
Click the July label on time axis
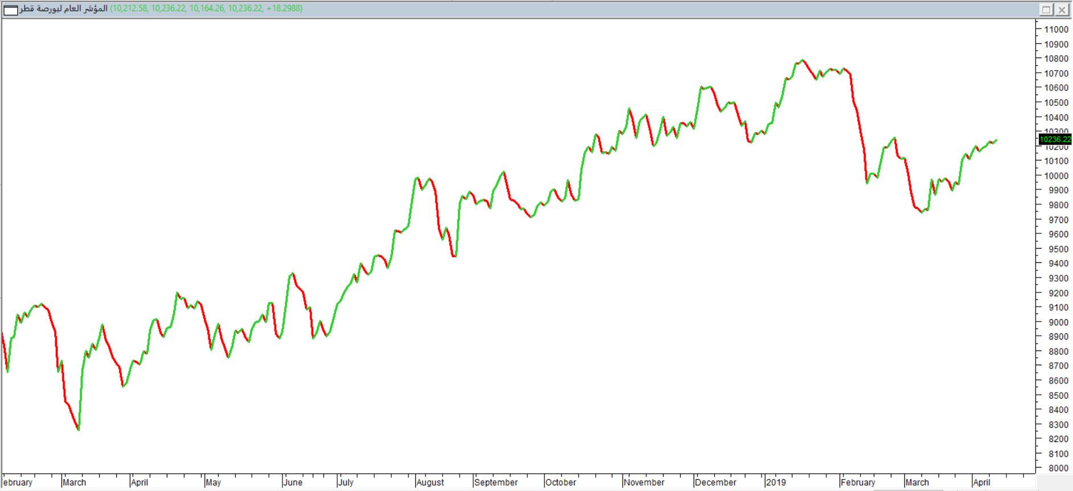(x=346, y=482)
